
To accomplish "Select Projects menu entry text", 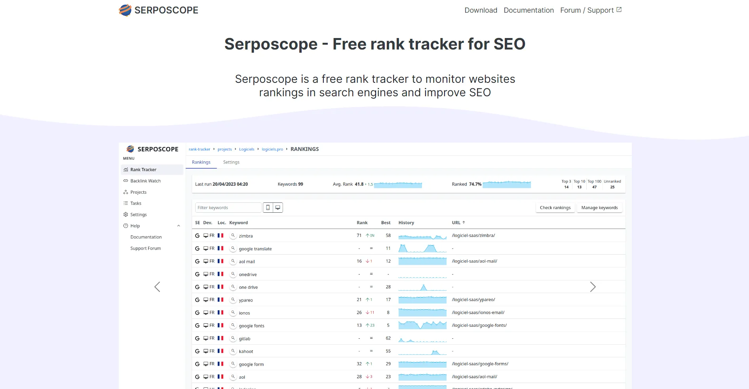I will tap(139, 192).
